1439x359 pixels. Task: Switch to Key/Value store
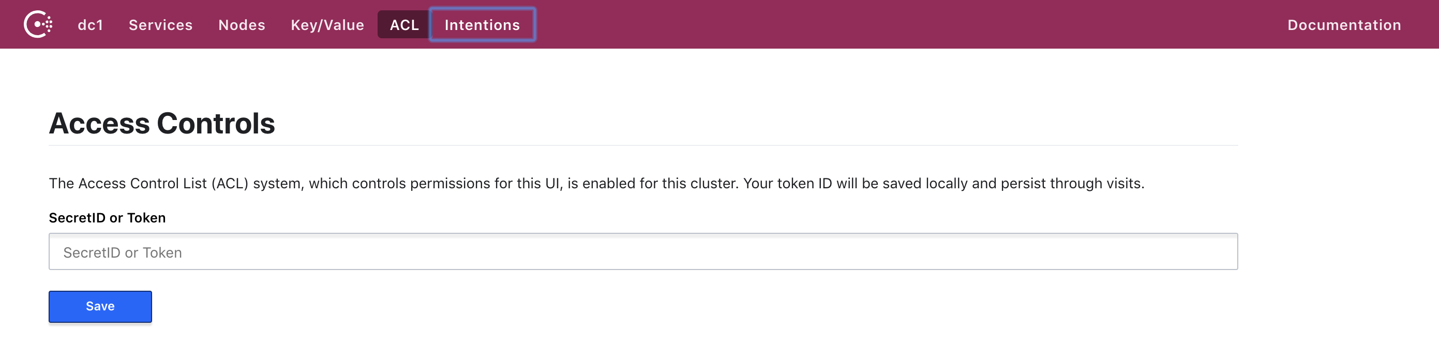(327, 25)
